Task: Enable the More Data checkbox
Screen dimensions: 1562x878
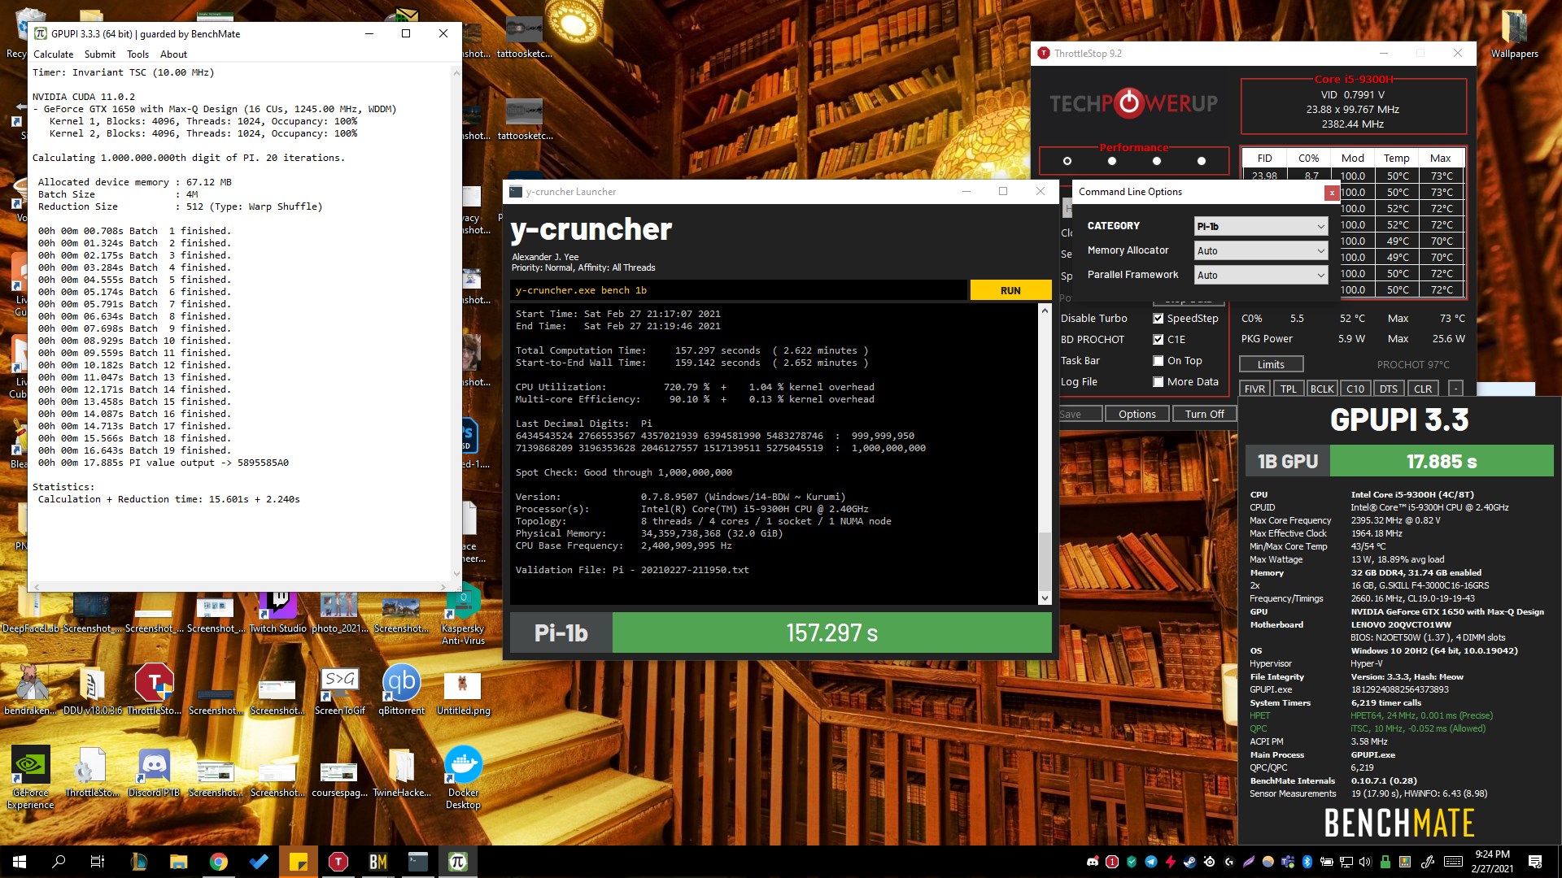Action: click(1158, 382)
